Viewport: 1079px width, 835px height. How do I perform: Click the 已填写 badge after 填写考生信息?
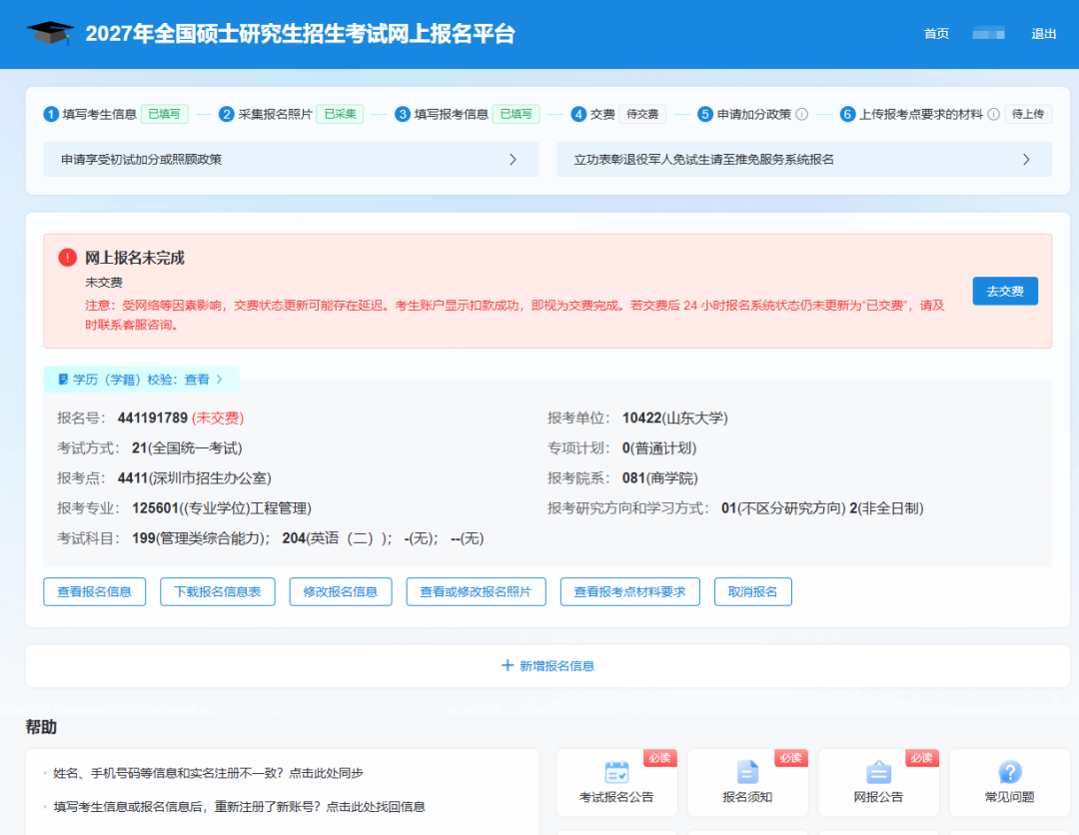(165, 114)
